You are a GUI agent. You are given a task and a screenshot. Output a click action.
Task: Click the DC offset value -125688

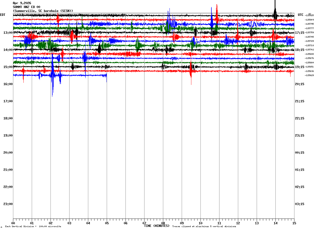[309, 54]
